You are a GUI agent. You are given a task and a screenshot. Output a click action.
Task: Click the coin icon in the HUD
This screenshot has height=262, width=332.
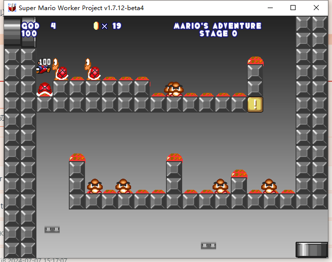(96, 26)
